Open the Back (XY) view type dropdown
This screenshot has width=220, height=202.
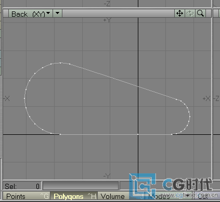coord(31,14)
